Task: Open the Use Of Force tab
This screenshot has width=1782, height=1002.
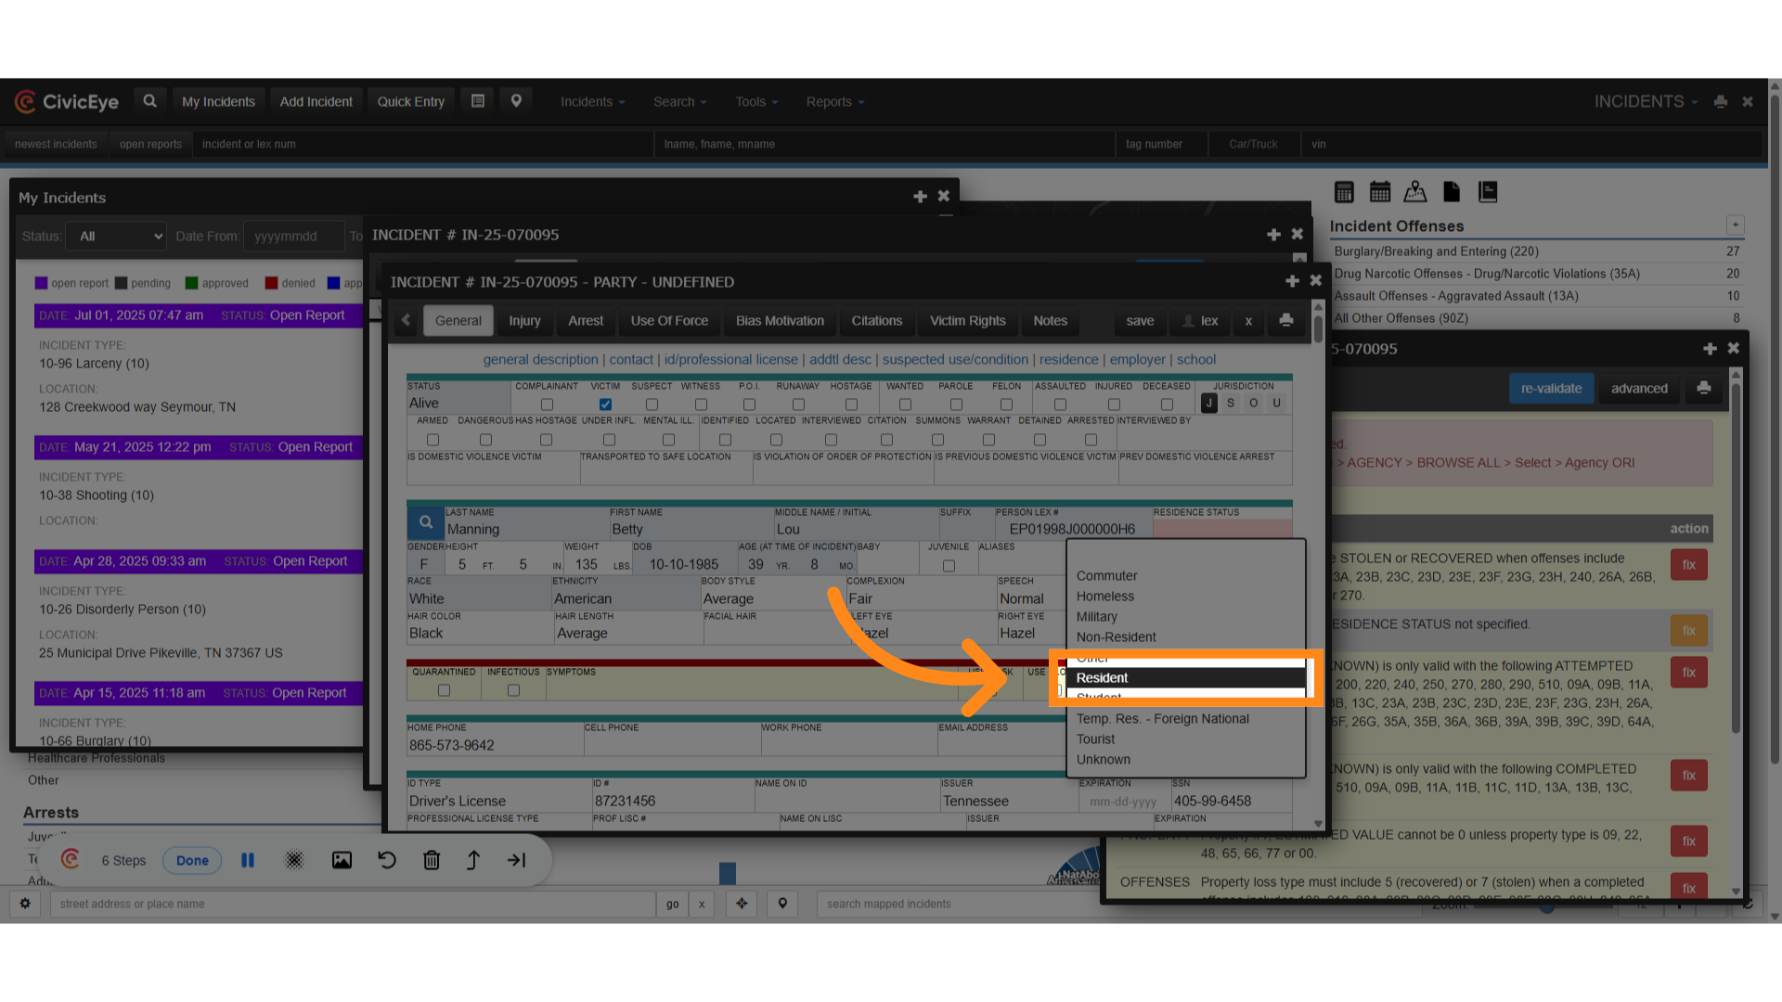Action: point(669,320)
